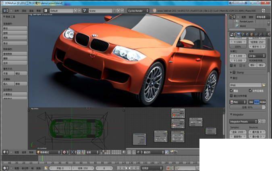Click the Move (移动) button under transform tools
This screenshot has height=171, width=272.
[x=15, y=28]
